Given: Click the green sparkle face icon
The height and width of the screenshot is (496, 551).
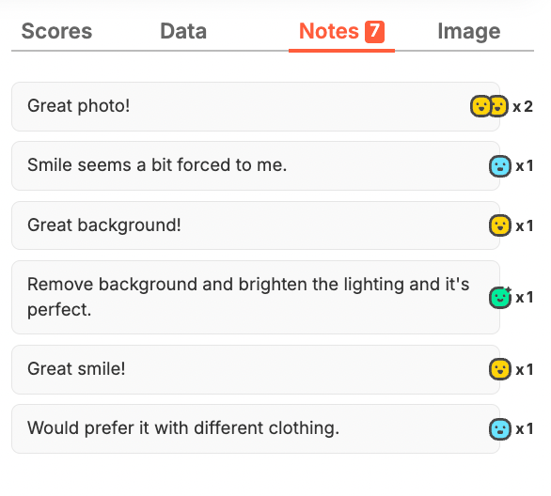Looking at the screenshot, I should (x=500, y=298).
